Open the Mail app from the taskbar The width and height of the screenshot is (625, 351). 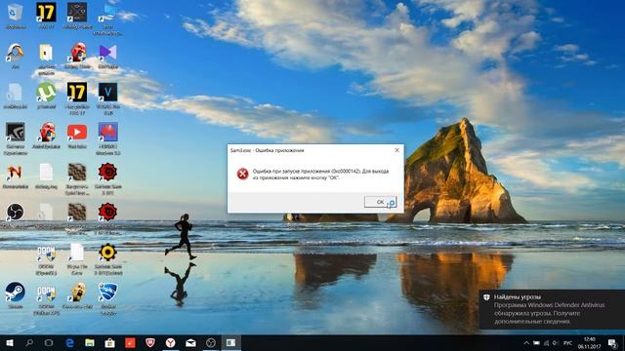click(190, 342)
